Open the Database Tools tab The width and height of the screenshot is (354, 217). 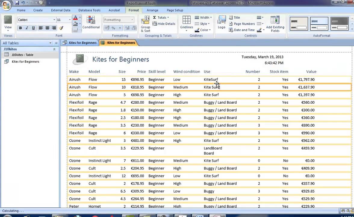[x=89, y=10]
